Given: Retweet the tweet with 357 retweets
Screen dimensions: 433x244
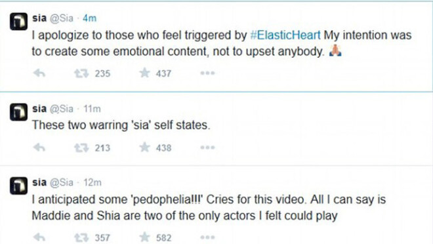Looking at the screenshot, I should [x=81, y=237].
